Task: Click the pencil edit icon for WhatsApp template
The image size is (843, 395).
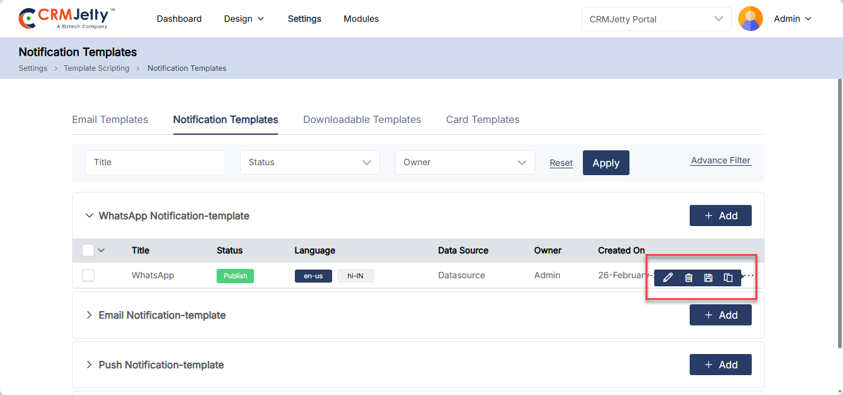Action: pyautogui.click(x=668, y=278)
